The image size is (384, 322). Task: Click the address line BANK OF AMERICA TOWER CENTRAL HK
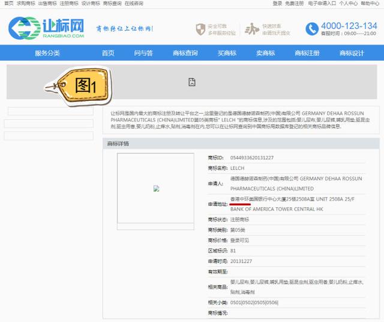point(277,209)
